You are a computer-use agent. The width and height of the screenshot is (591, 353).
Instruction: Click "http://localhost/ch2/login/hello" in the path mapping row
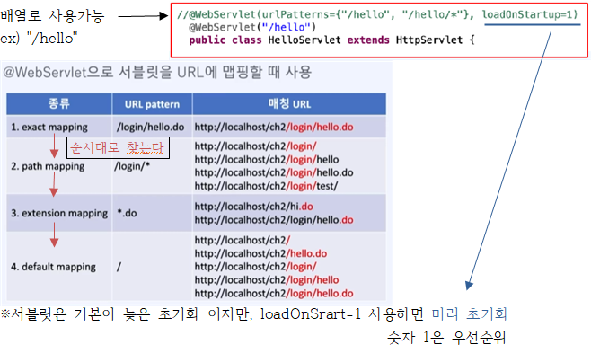click(x=267, y=159)
